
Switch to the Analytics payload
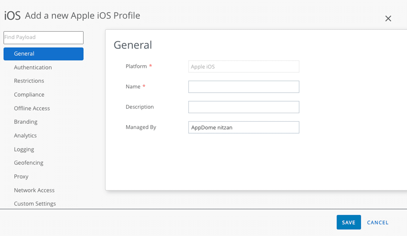pos(25,135)
